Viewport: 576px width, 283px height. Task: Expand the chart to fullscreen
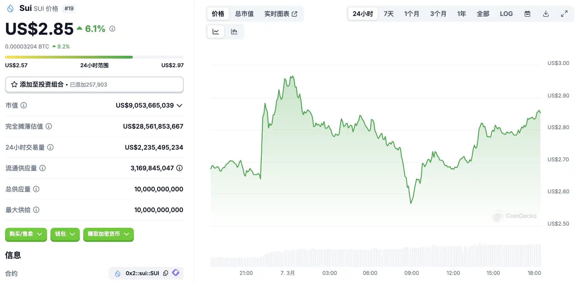564,14
